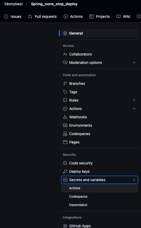141x228 pixels.
Task: Click the Deploy keys key icon
Action: 65,171
